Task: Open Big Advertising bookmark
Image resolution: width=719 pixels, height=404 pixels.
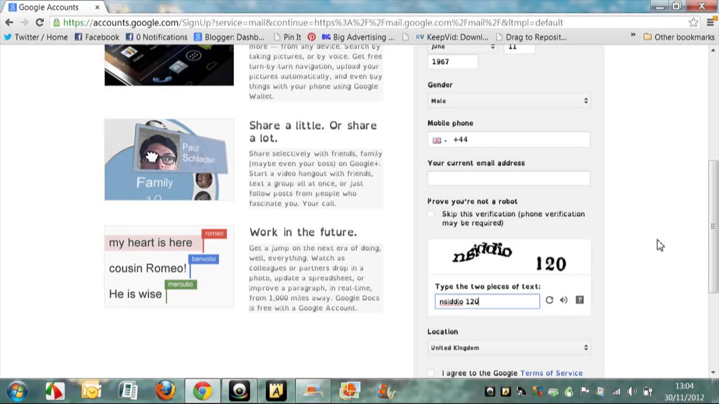Action: tap(358, 37)
